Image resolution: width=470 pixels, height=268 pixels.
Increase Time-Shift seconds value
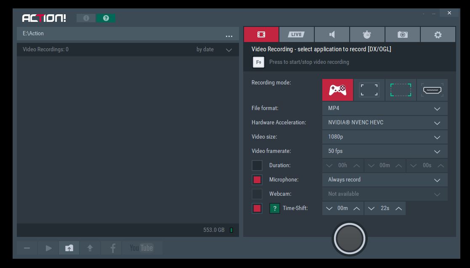(x=398, y=208)
